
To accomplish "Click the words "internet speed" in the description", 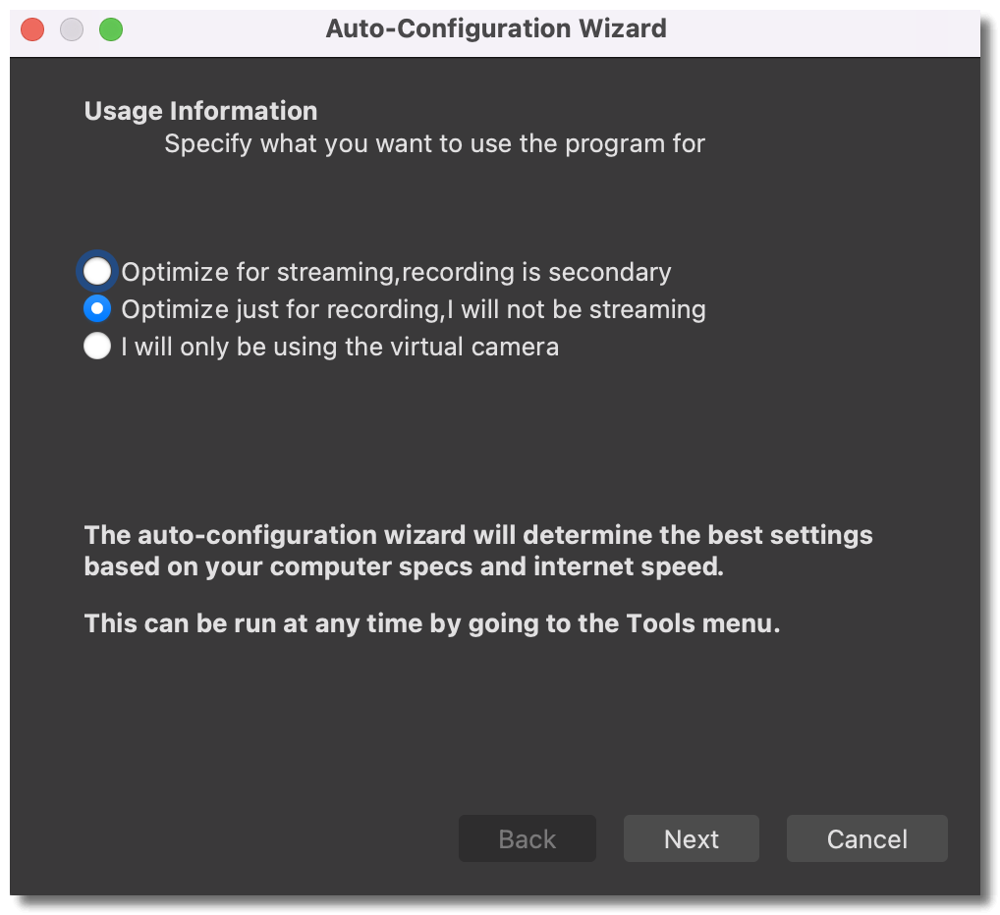I will (628, 566).
